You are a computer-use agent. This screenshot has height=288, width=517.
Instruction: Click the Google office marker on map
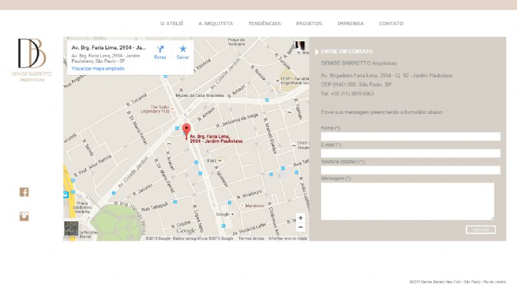tap(233, 214)
